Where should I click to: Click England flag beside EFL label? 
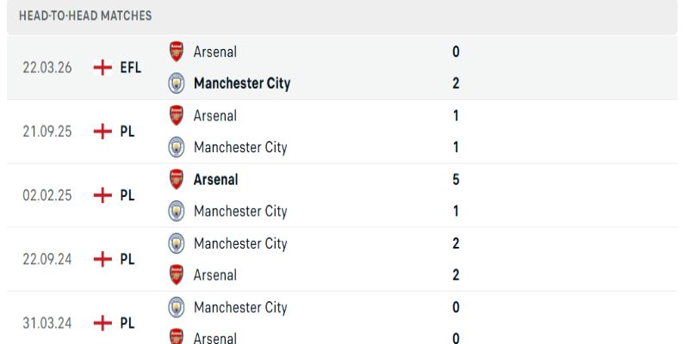[x=103, y=67]
